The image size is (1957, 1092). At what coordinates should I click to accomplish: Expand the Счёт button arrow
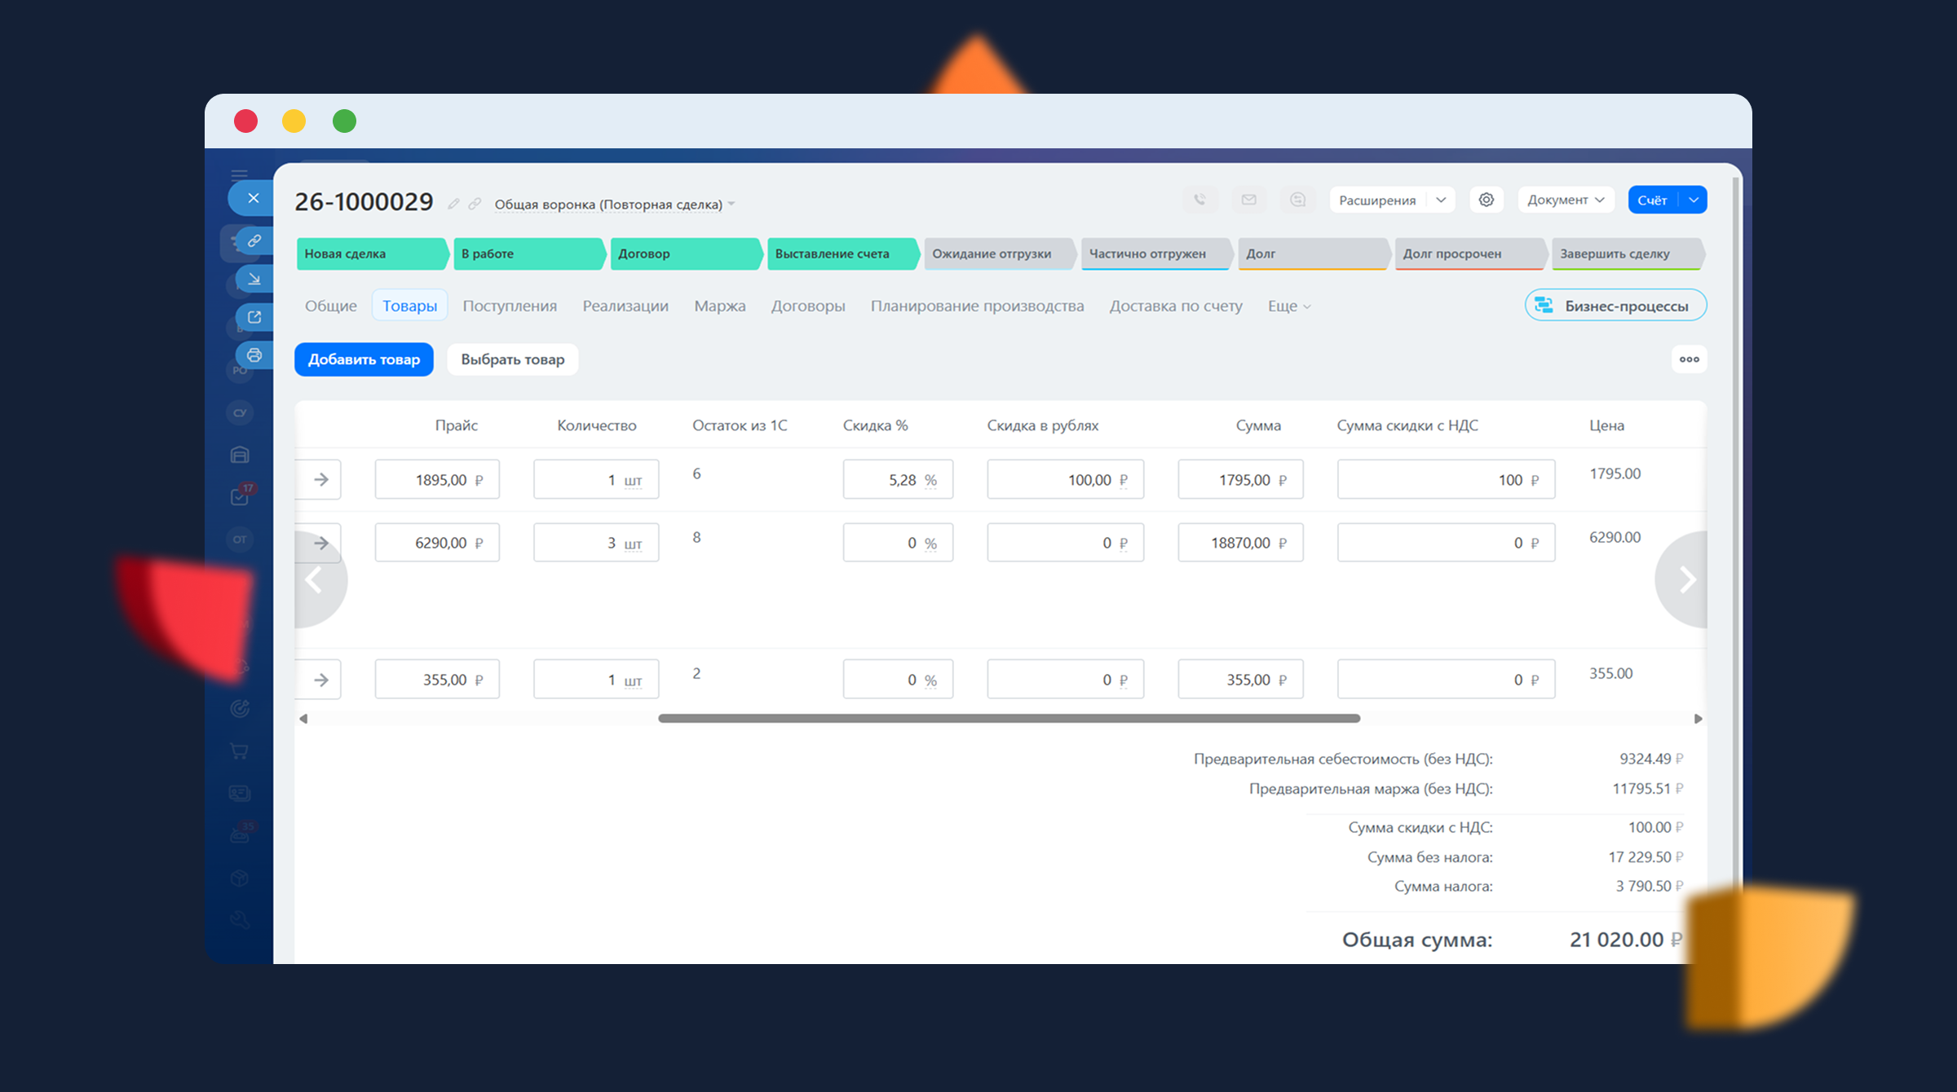(1694, 200)
